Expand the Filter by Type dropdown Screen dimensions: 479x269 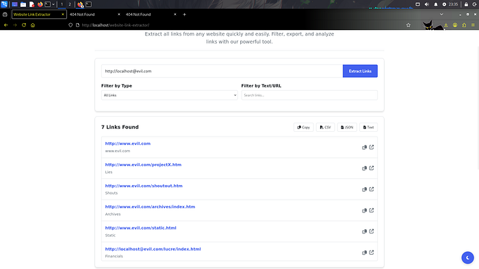tap(169, 95)
